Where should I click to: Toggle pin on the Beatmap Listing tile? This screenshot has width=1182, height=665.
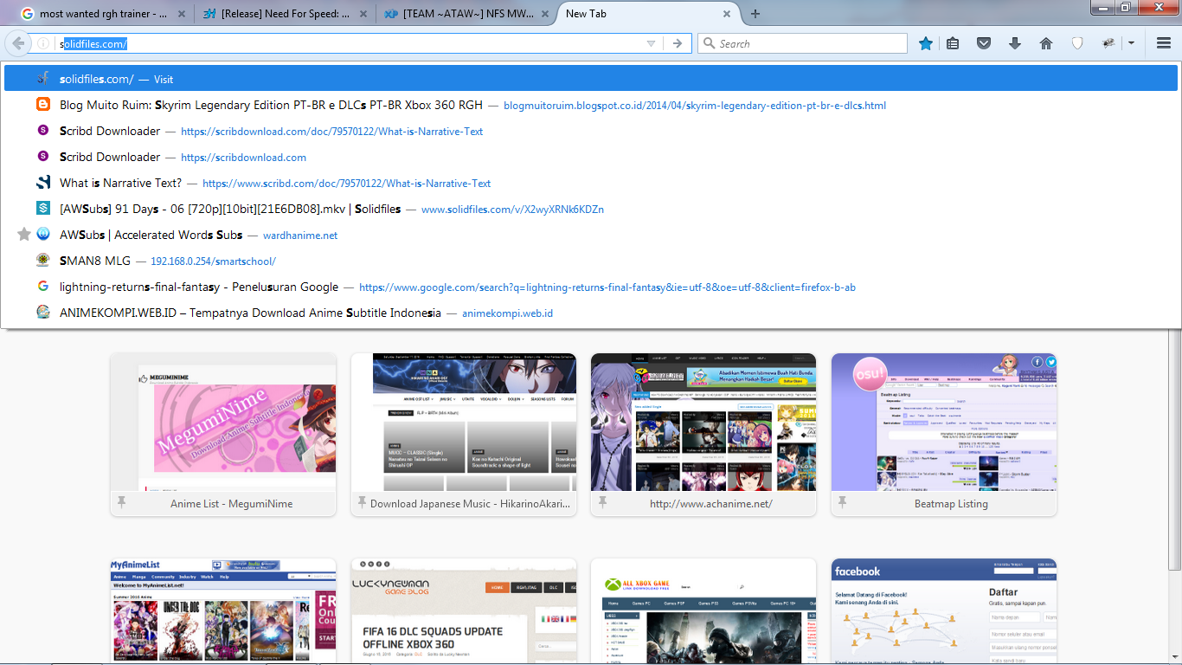(x=843, y=502)
